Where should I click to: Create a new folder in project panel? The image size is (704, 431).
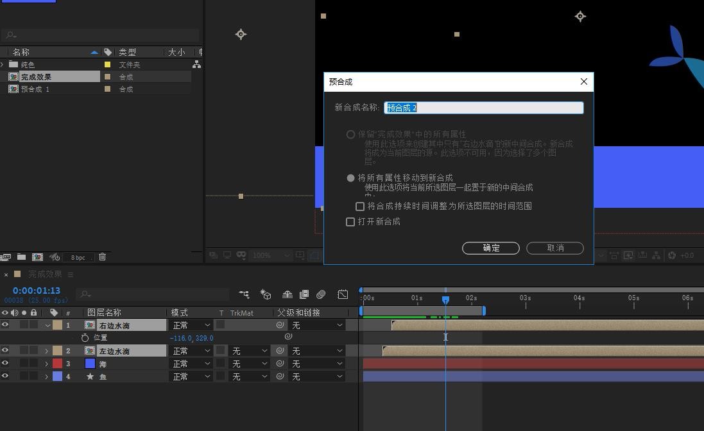coord(21,257)
